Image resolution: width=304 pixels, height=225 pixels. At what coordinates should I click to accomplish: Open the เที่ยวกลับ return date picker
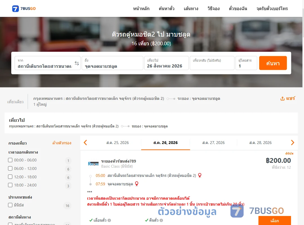pos(212,63)
